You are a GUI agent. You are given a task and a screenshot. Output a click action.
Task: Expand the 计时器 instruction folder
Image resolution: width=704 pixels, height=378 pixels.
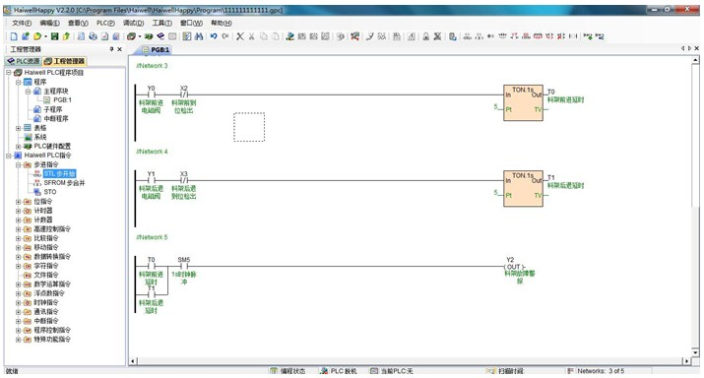click(x=19, y=211)
